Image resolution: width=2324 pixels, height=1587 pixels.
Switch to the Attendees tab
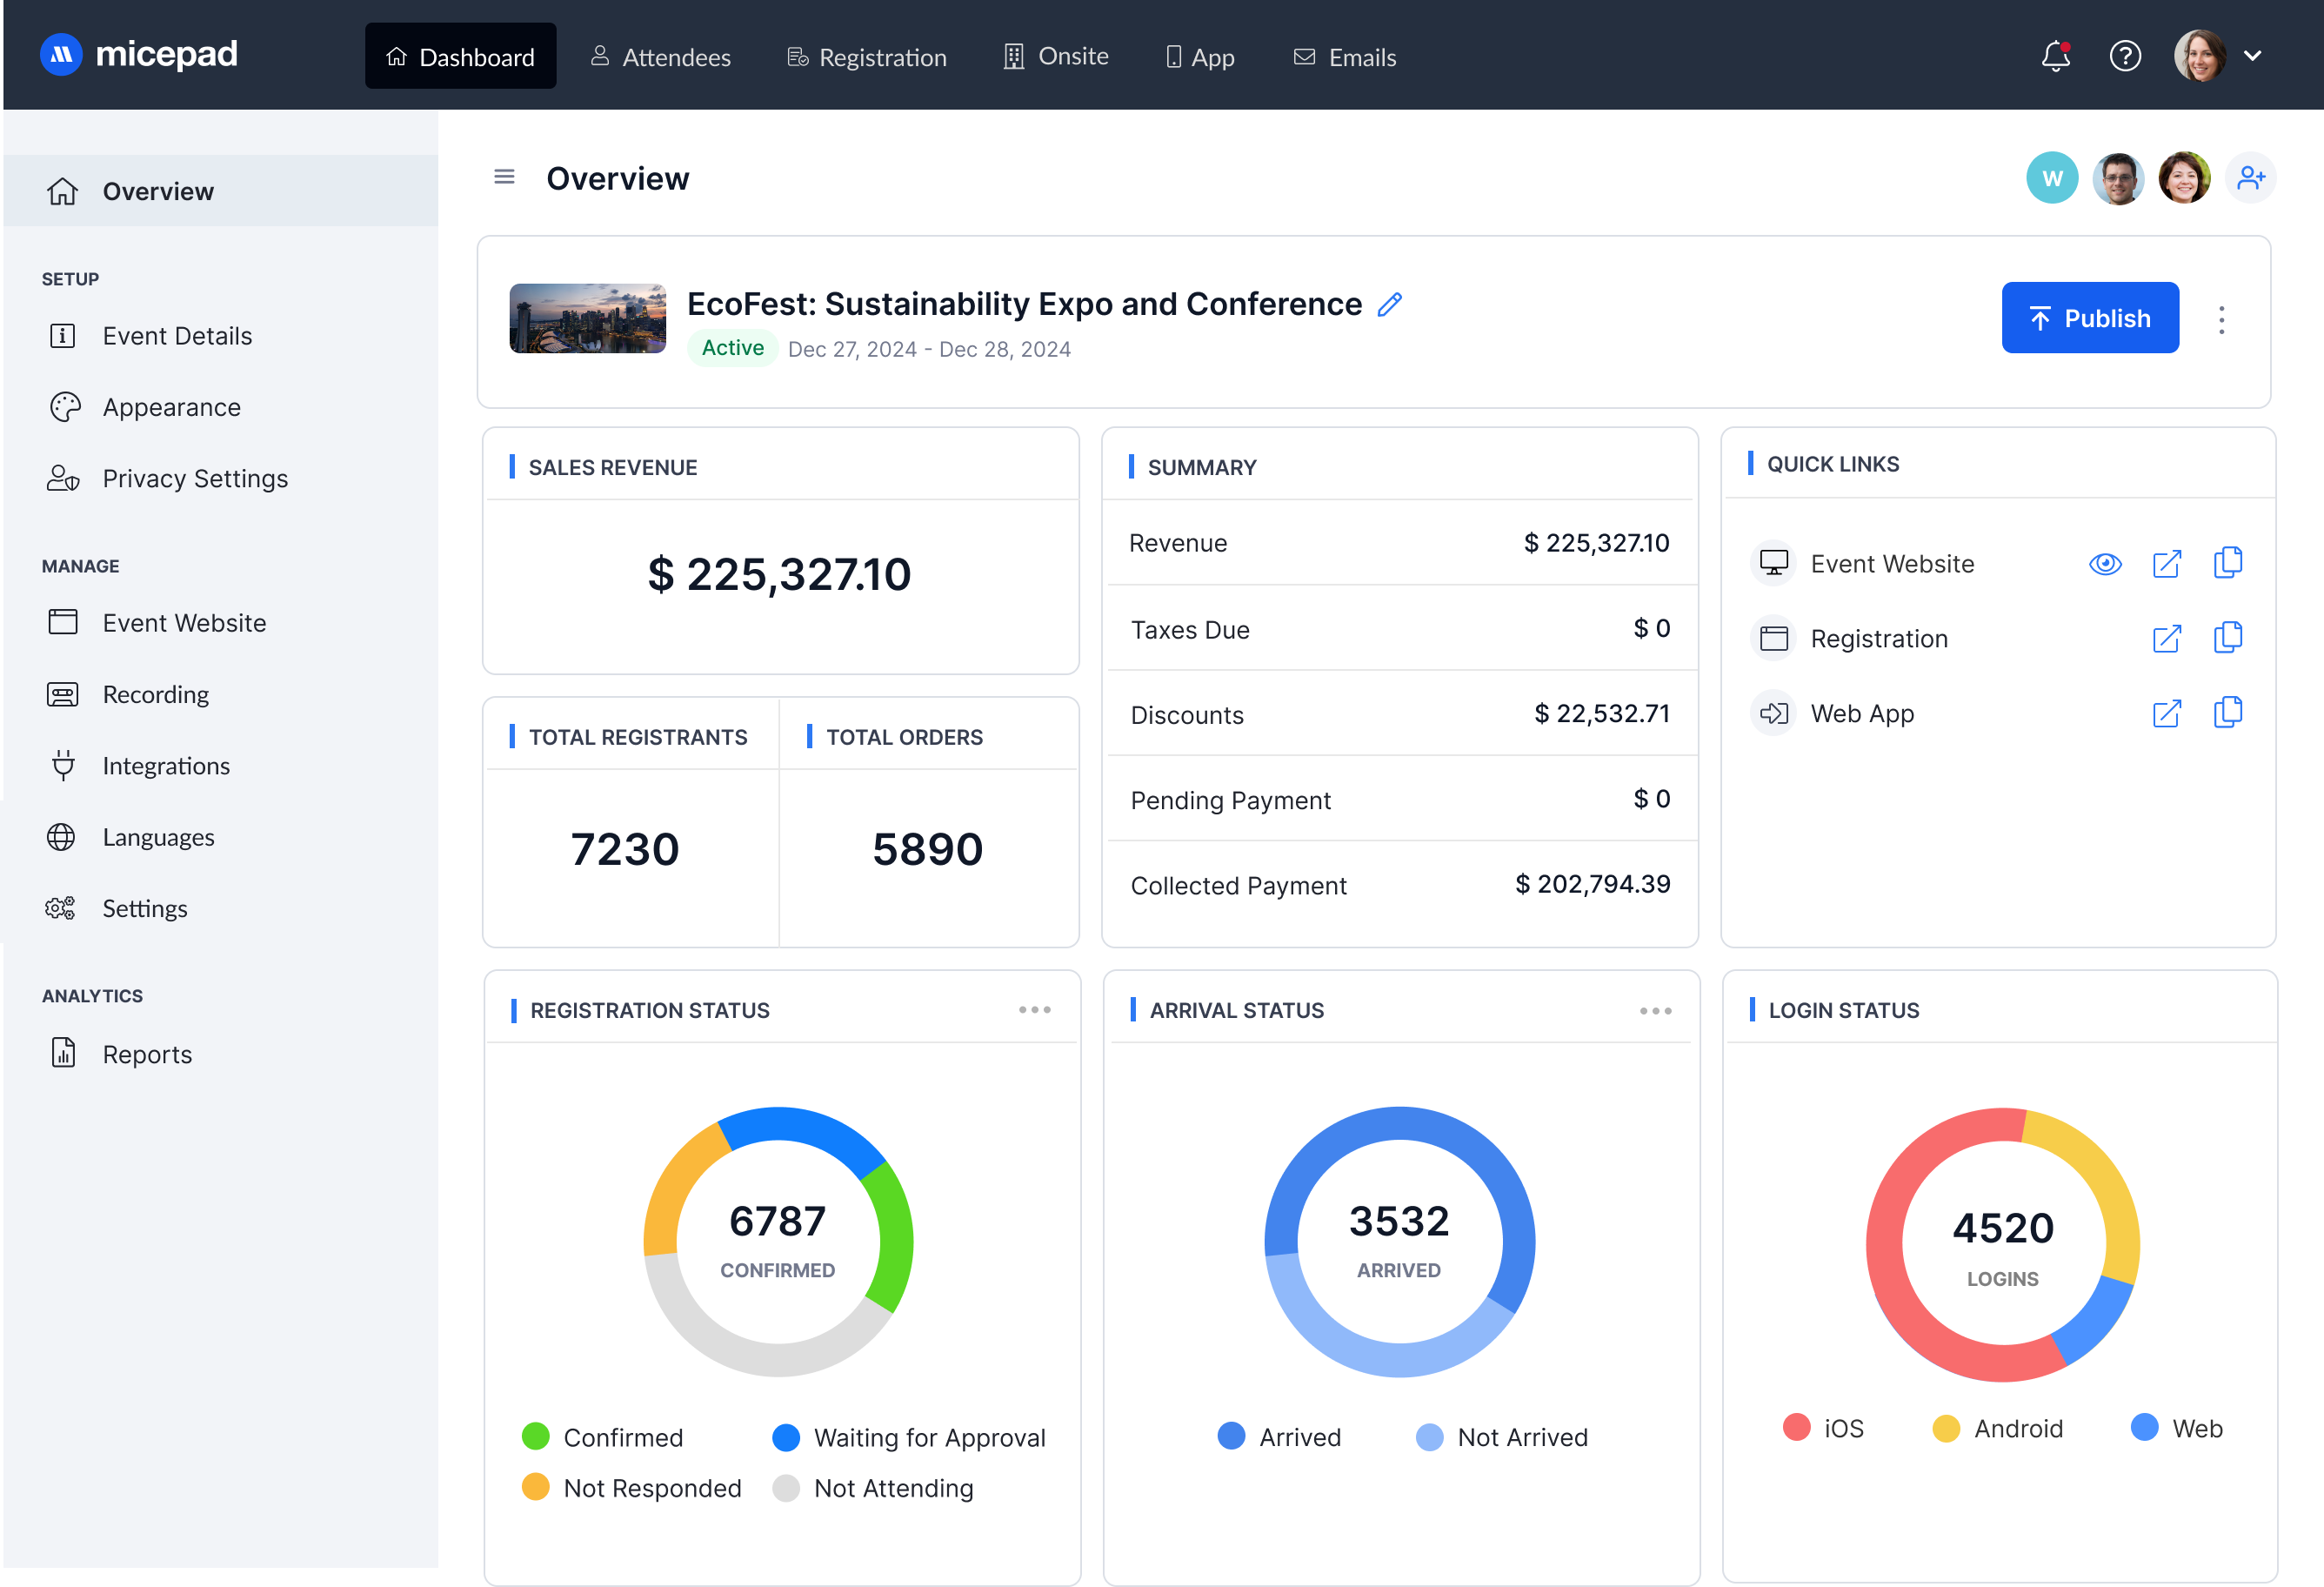click(x=661, y=57)
